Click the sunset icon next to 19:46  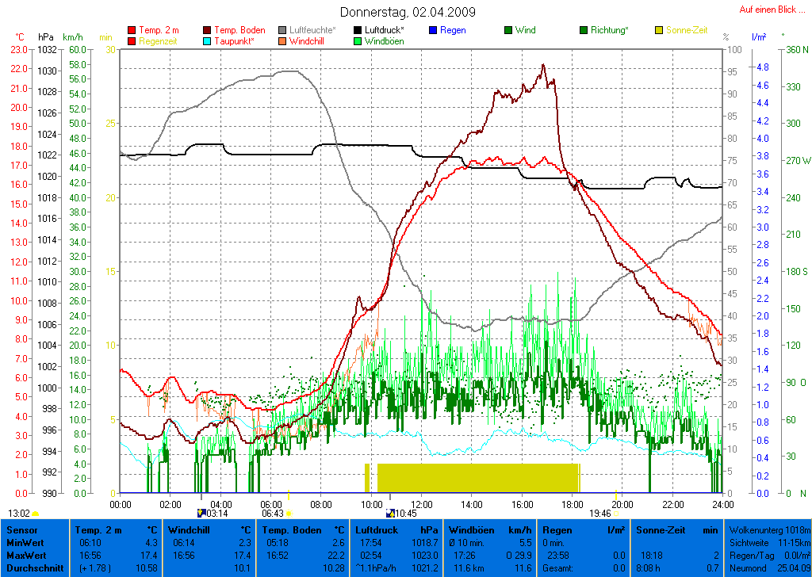[x=615, y=514]
